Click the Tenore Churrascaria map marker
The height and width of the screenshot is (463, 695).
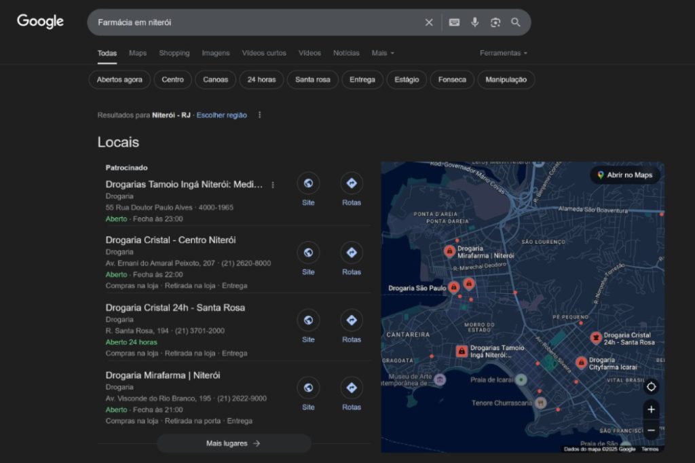pyautogui.click(x=540, y=403)
